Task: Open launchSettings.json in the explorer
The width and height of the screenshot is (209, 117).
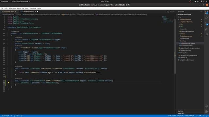Action: [x=187, y=32]
